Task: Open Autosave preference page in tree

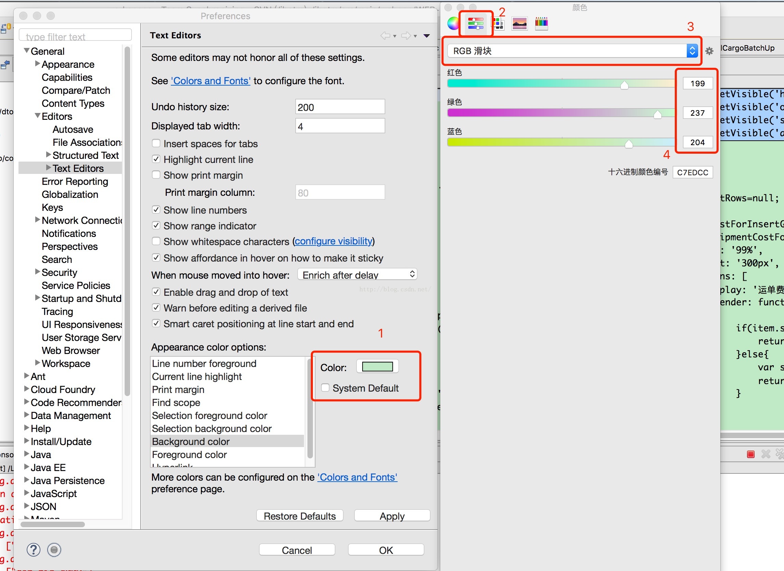Action: (x=73, y=129)
